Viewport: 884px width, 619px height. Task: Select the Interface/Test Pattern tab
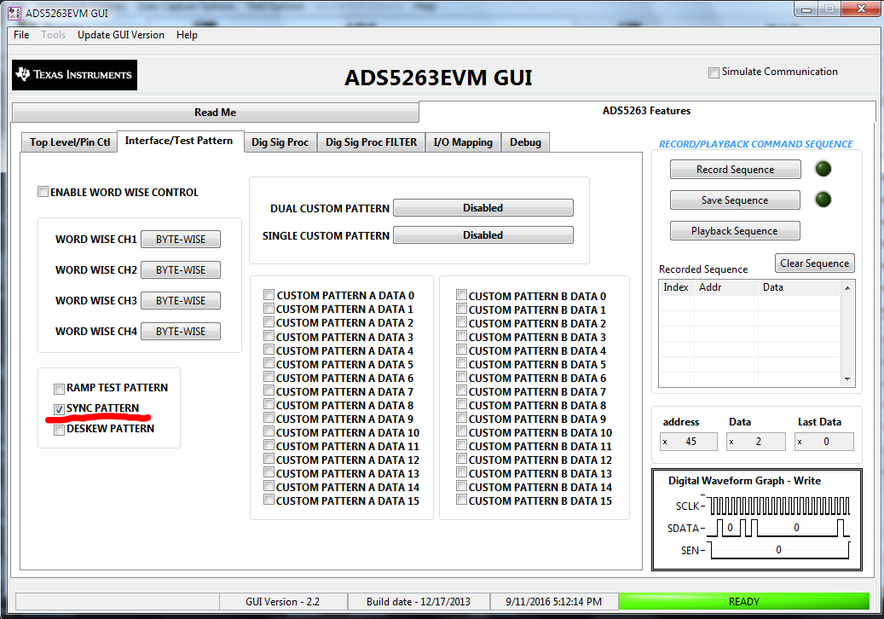179,141
